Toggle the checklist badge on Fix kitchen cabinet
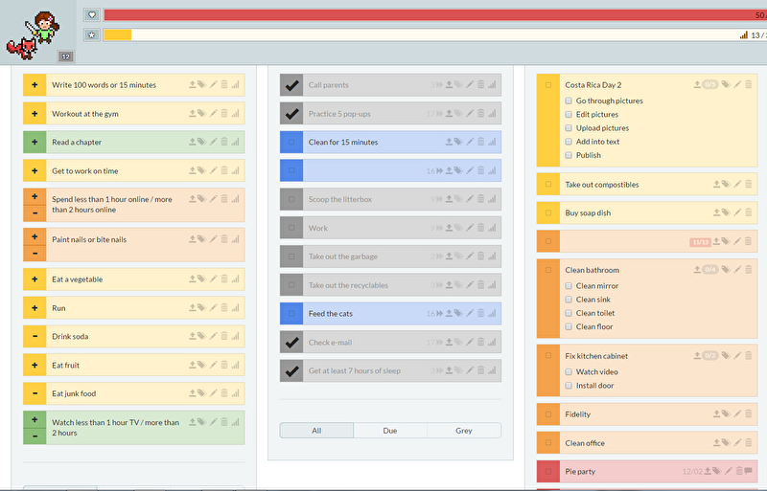 (x=709, y=356)
